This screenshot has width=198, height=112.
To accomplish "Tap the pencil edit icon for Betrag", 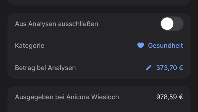I will click(x=148, y=68).
